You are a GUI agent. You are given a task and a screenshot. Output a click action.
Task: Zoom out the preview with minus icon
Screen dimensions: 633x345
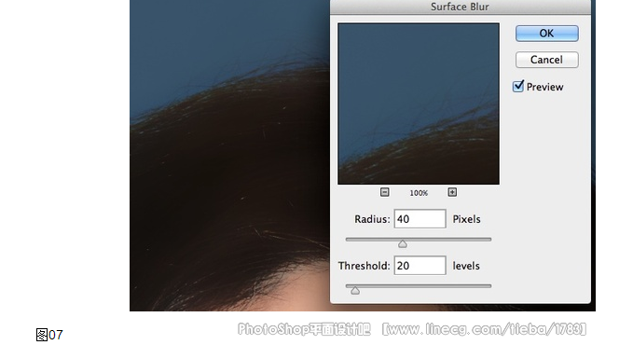(385, 192)
